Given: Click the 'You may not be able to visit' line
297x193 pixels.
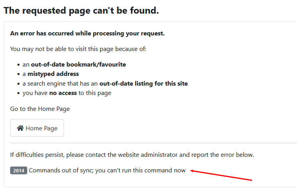Looking at the screenshot, I should 78,49.
